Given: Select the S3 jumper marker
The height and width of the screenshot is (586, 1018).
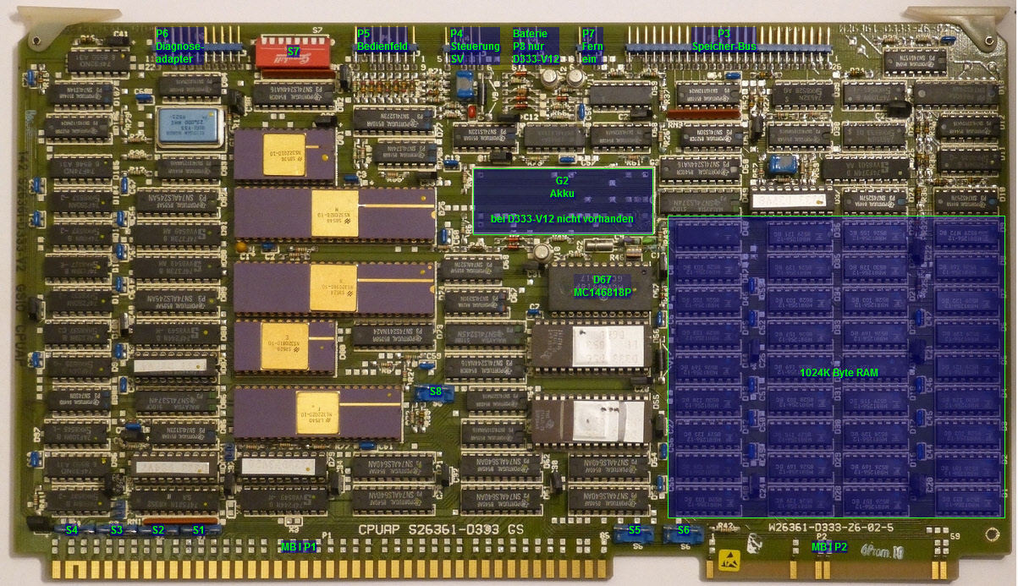Looking at the screenshot, I should tap(117, 530).
